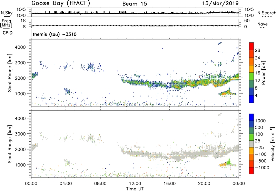The width and height of the screenshot is (276, 191).
Task: Click the yellow 16-20 dB power swatch
Action: point(252,69)
